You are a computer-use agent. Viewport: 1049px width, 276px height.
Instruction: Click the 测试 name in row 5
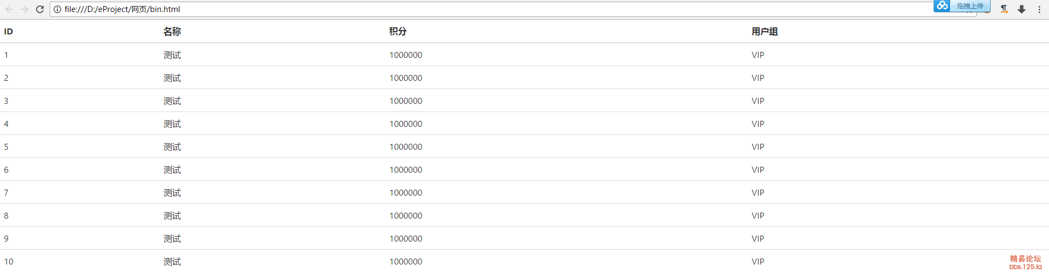click(x=172, y=146)
